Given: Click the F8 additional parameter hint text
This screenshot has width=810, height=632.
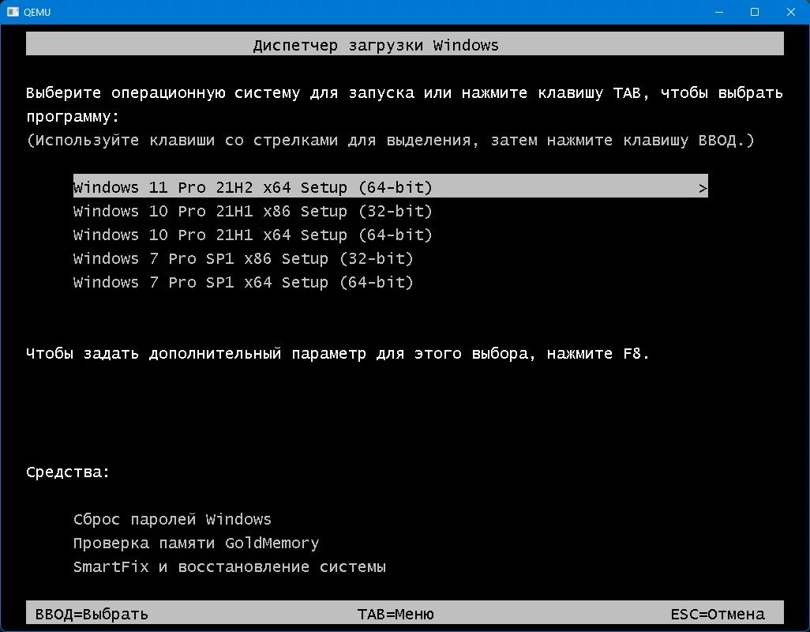Looking at the screenshot, I should point(337,353).
